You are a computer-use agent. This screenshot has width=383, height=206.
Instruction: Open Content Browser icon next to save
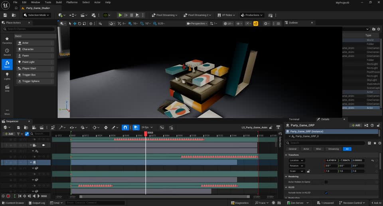(14, 15)
